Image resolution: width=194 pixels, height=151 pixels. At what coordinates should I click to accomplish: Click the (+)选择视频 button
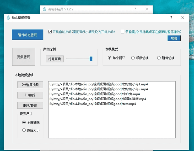coord(30,85)
